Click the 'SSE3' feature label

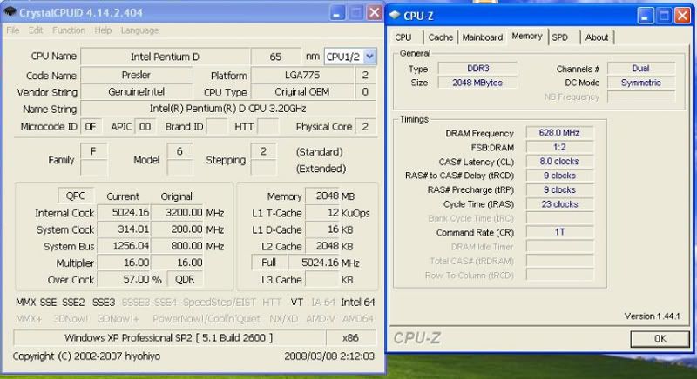click(104, 302)
